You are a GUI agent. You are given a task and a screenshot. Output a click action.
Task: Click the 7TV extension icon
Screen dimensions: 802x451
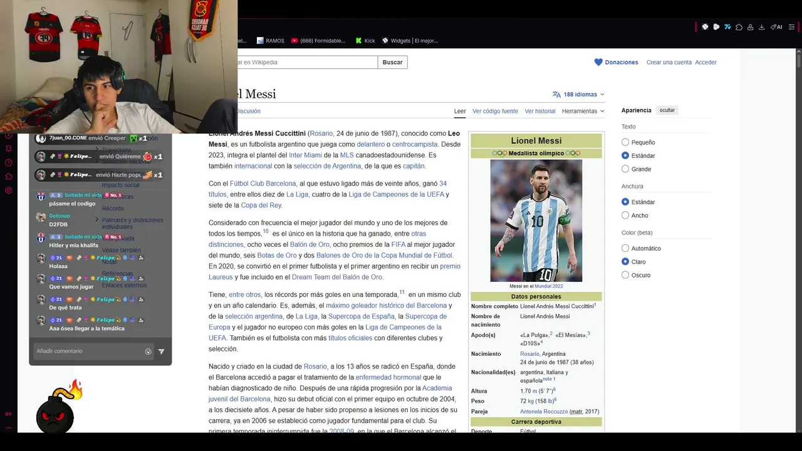pos(727,27)
